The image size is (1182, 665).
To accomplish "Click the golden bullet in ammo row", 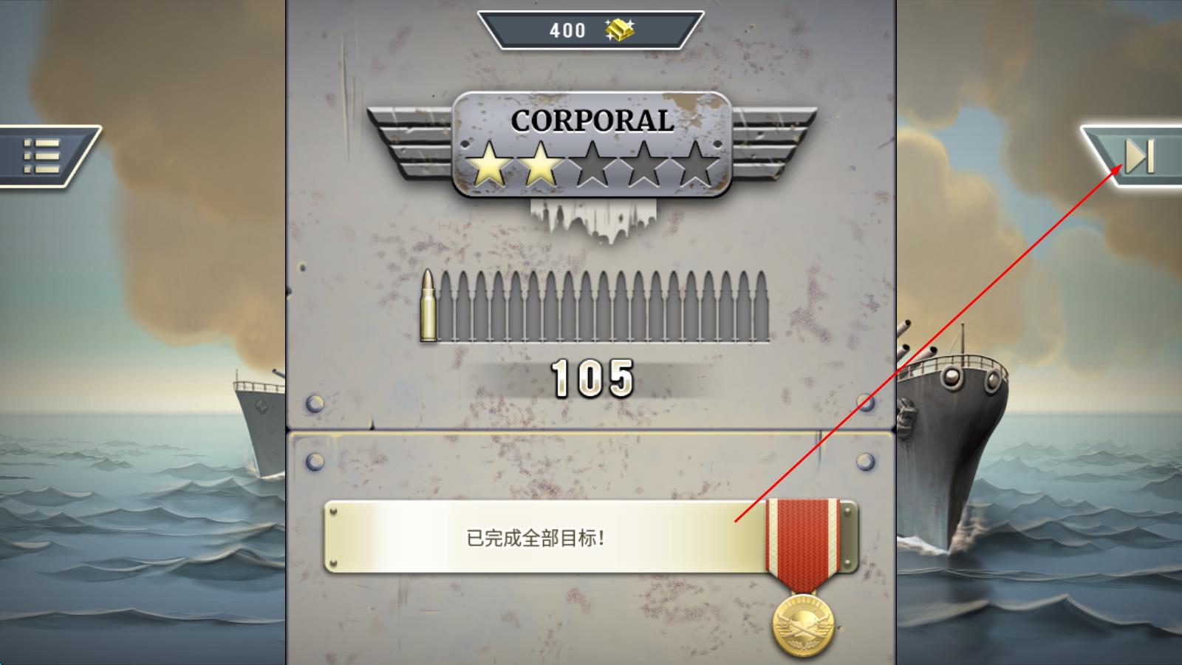I will coord(428,305).
